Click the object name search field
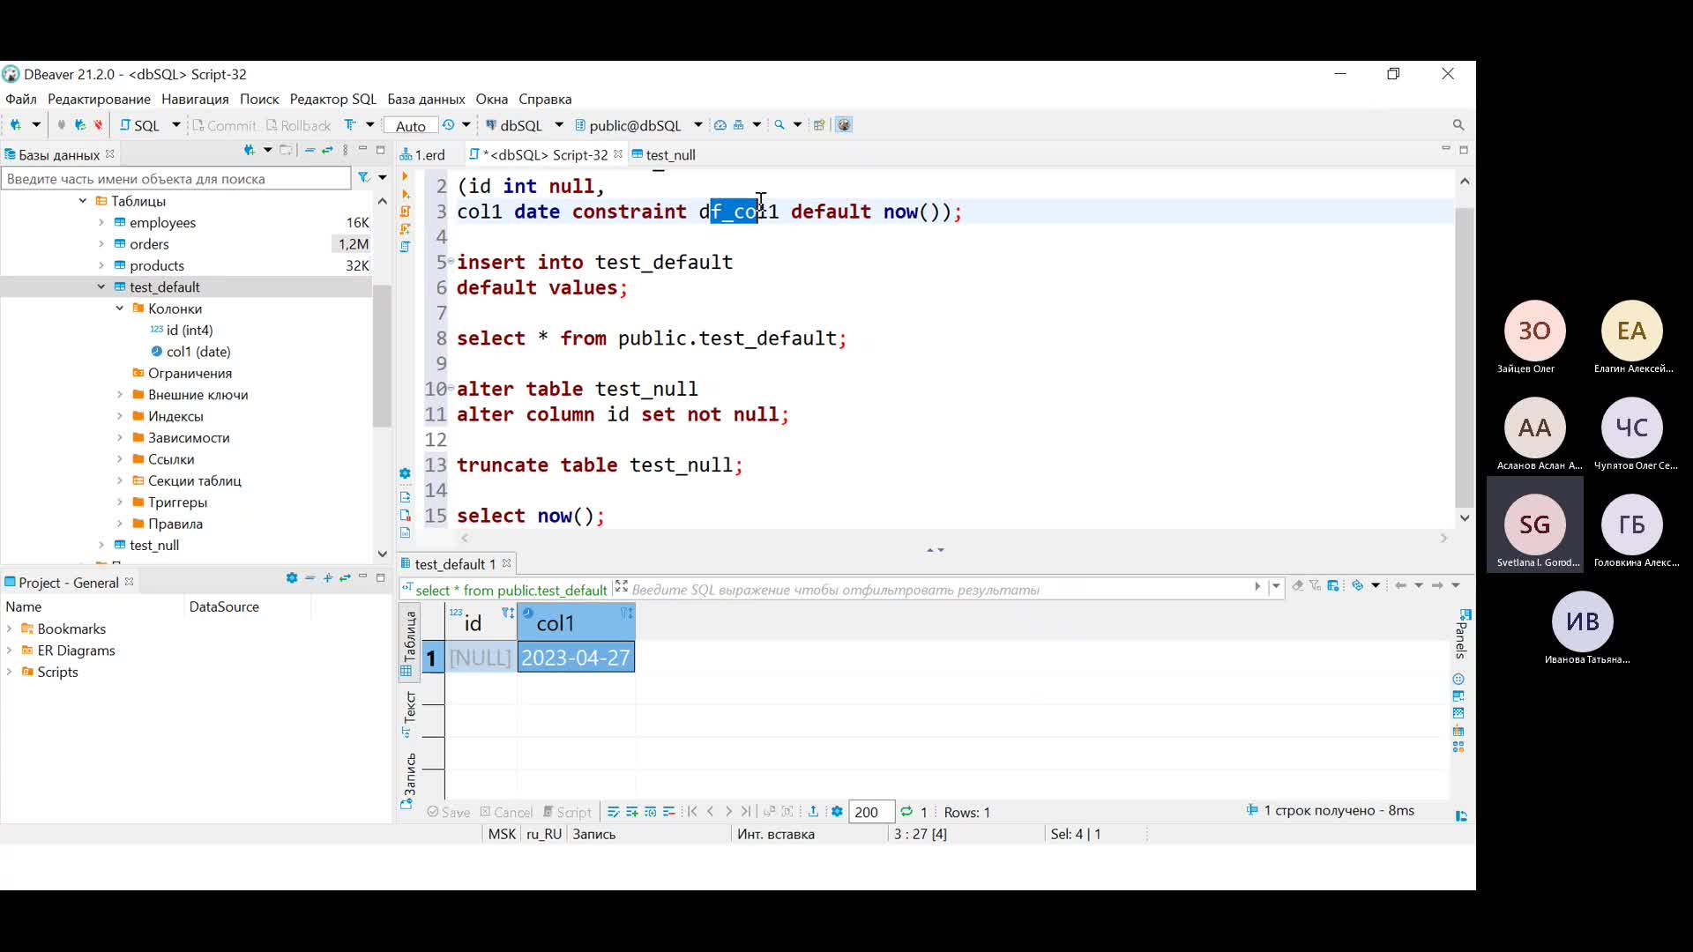This screenshot has width=1693, height=952. 176,178
